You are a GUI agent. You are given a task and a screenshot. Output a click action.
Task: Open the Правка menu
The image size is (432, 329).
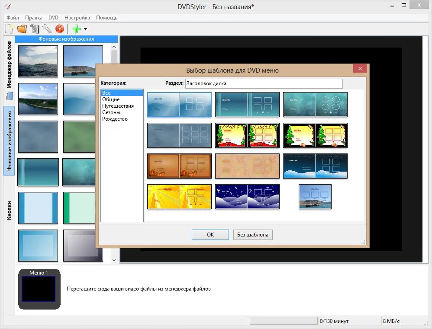[x=34, y=18]
